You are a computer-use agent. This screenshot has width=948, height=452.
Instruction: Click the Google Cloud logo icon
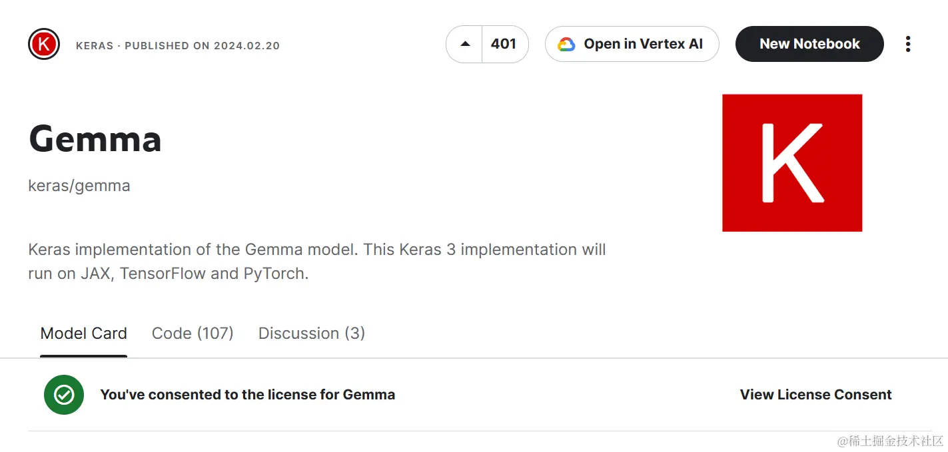pyautogui.click(x=566, y=45)
